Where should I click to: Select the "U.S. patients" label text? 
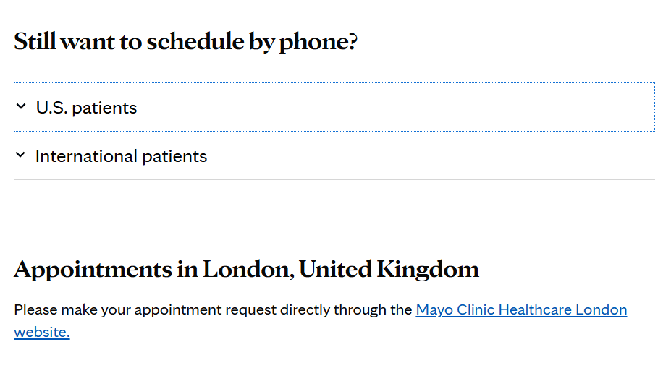coord(87,108)
